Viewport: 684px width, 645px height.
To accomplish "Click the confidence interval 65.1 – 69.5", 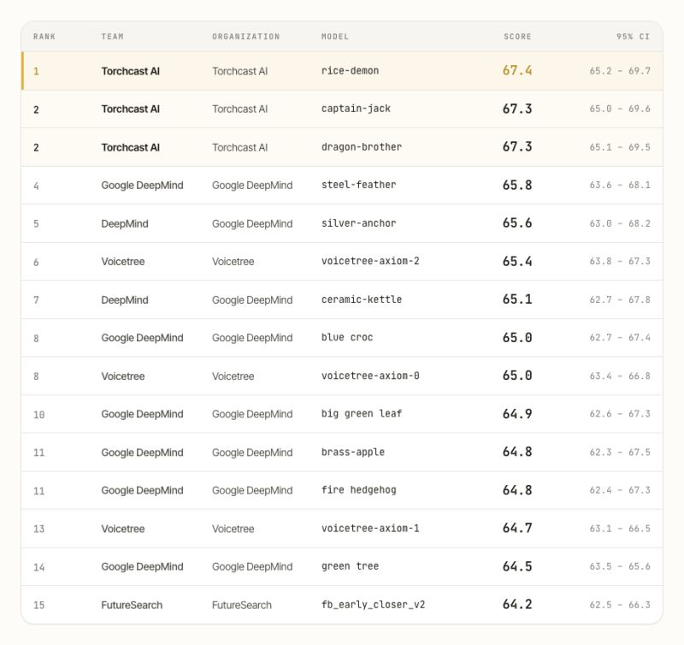I will click(x=619, y=147).
